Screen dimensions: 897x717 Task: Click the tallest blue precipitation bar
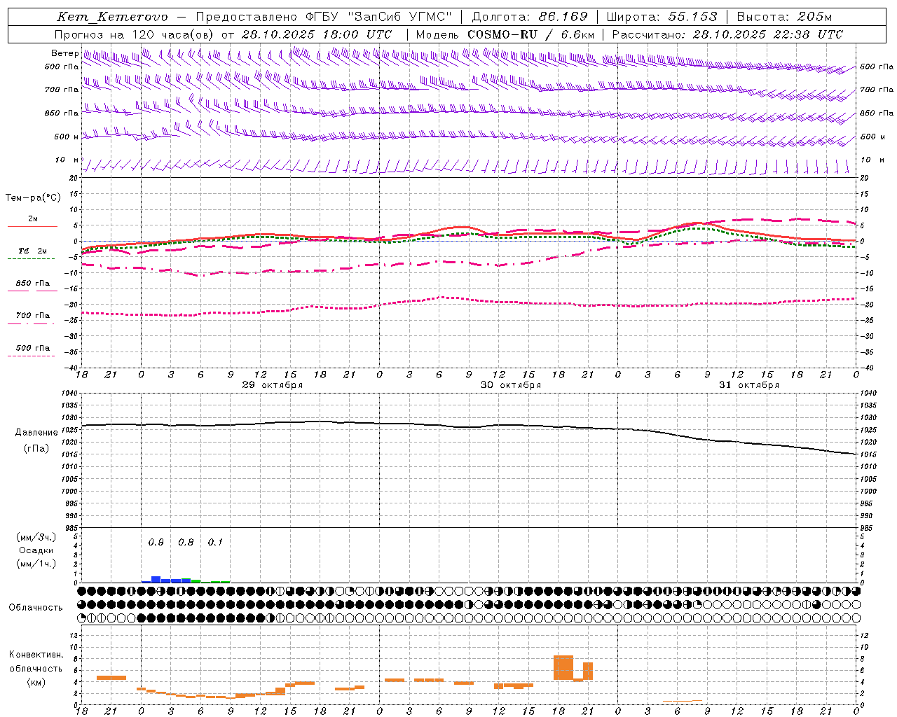click(x=156, y=579)
